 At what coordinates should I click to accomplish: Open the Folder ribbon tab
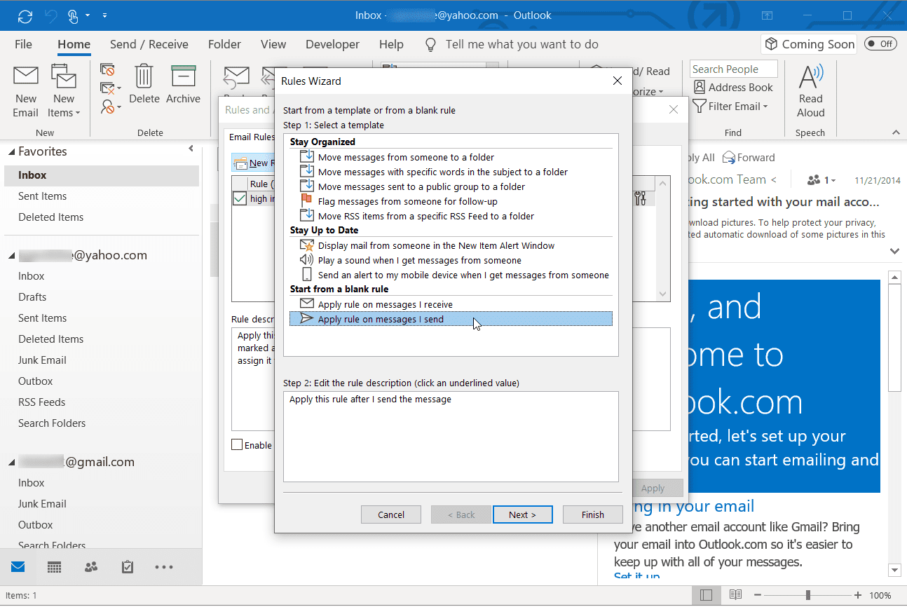tap(224, 44)
